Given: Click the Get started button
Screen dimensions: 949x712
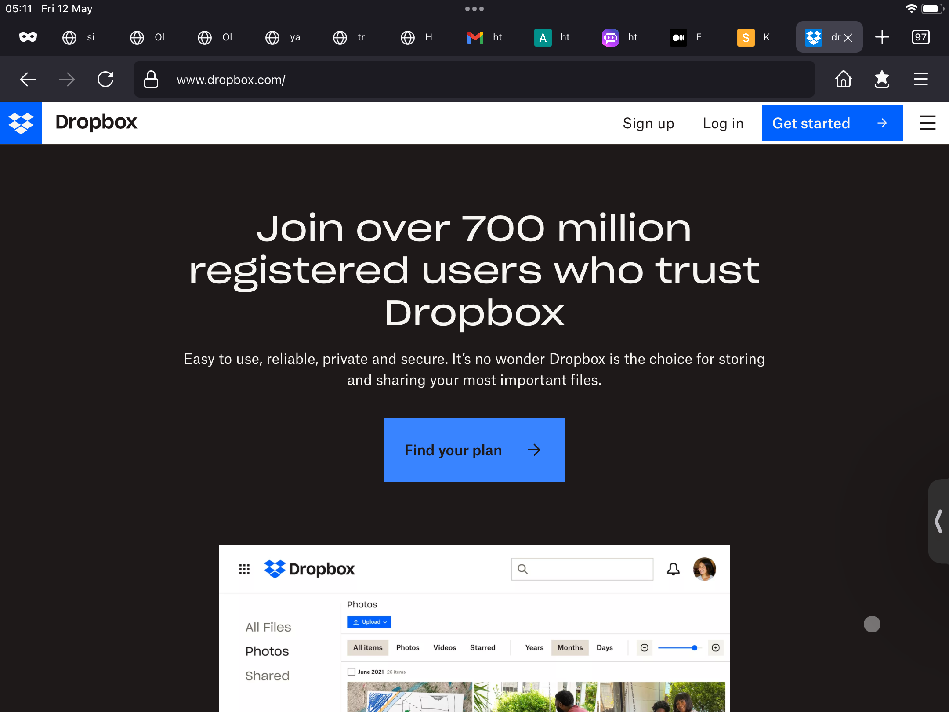Looking at the screenshot, I should click(832, 123).
